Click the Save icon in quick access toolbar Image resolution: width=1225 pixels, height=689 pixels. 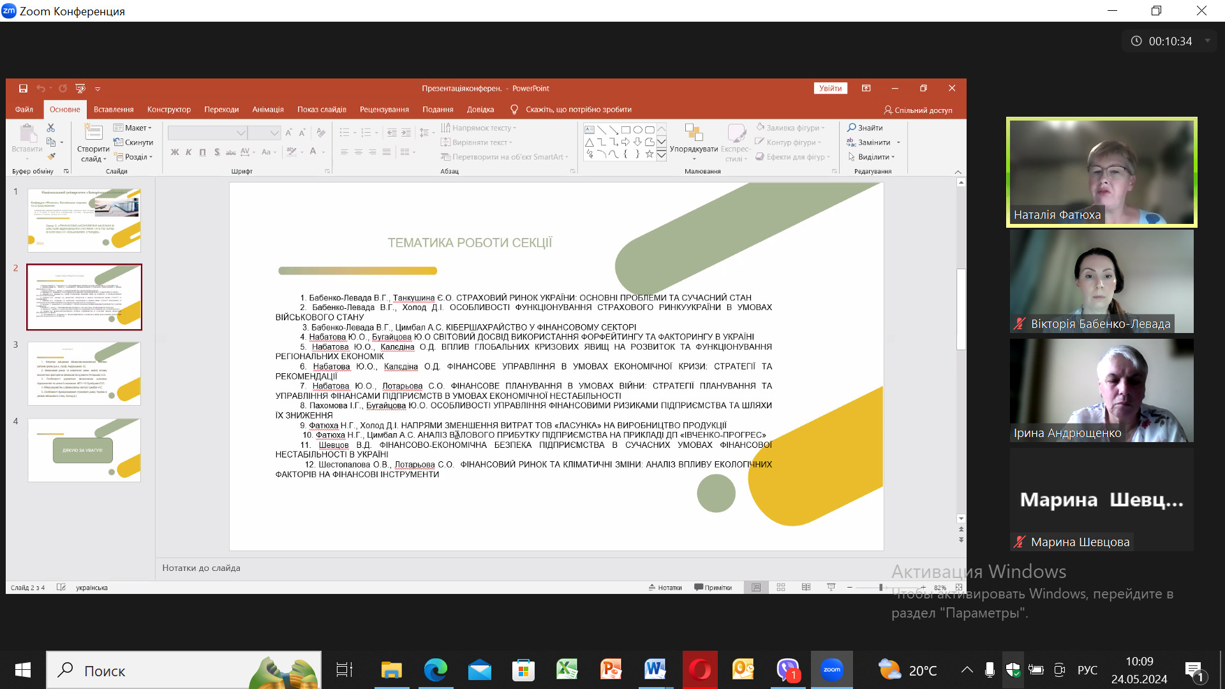click(23, 89)
